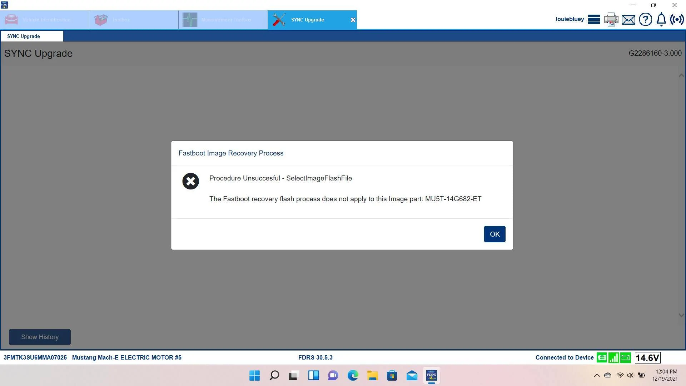Screen dimensions: 686x386
Task: Click the volume speaker tray icon
Action: 631,375
